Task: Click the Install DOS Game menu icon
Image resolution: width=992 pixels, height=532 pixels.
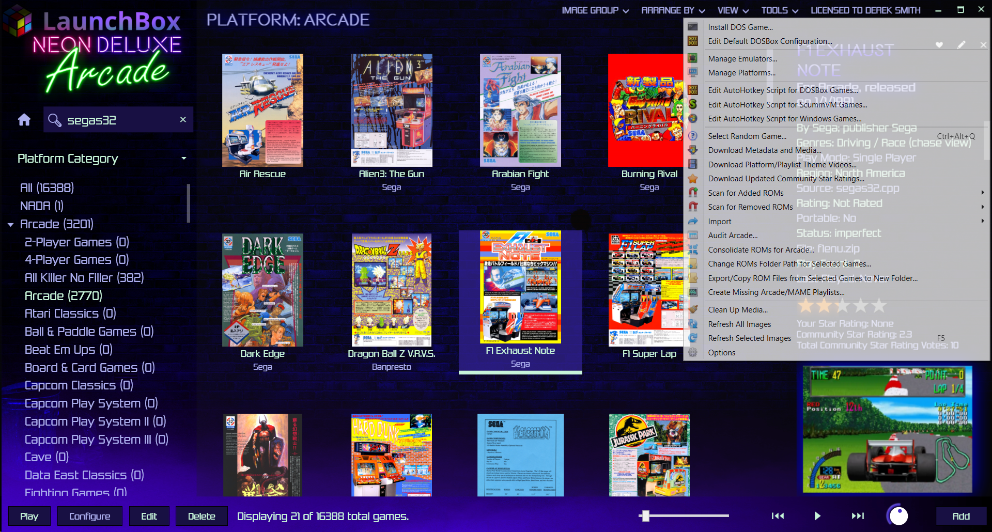Action: pos(693,27)
